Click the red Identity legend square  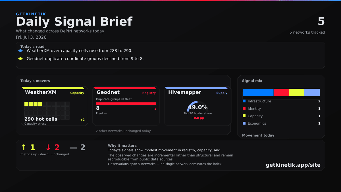[x=244, y=108]
